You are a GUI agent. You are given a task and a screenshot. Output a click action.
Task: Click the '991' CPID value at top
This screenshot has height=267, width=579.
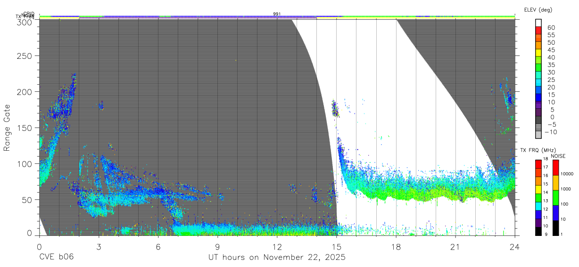(x=277, y=14)
